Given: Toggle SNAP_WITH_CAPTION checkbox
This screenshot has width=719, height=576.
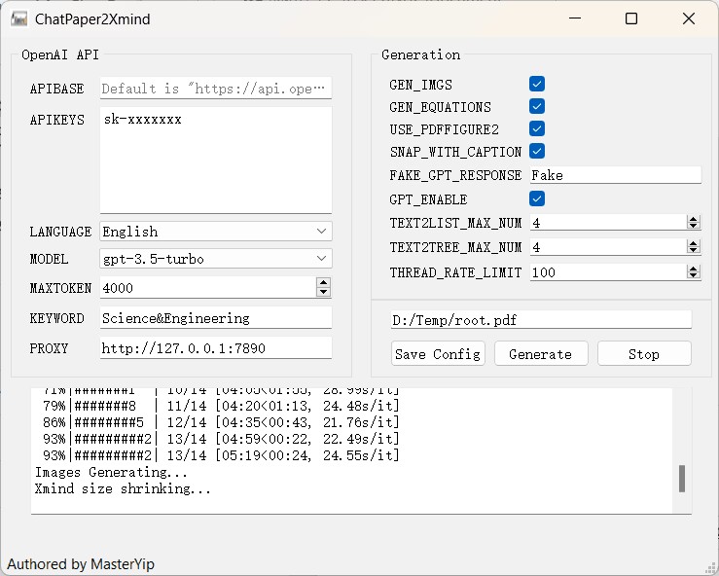Looking at the screenshot, I should tap(537, 151).
